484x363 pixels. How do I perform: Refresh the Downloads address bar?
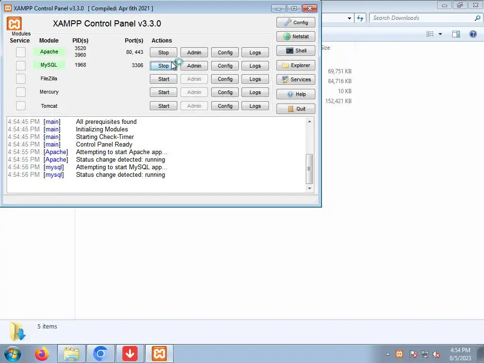(360, 18)
